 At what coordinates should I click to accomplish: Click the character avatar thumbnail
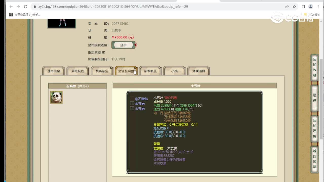tap(62, 23)
